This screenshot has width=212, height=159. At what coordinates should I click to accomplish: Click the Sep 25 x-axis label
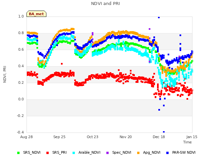[59, 137]
